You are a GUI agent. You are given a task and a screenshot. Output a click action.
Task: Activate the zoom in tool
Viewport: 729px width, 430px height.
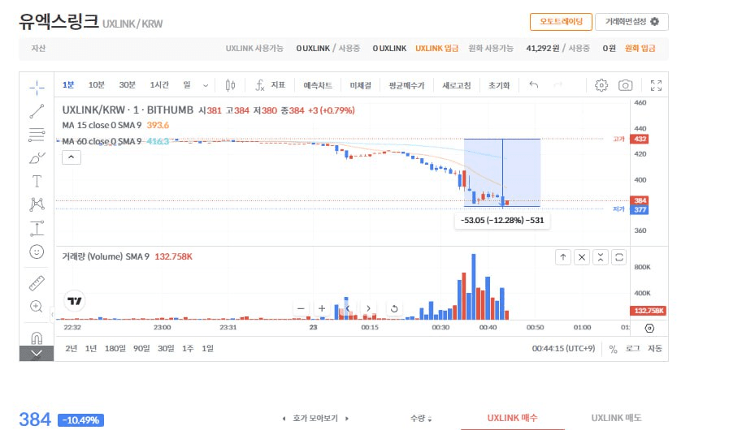point(37,307)
